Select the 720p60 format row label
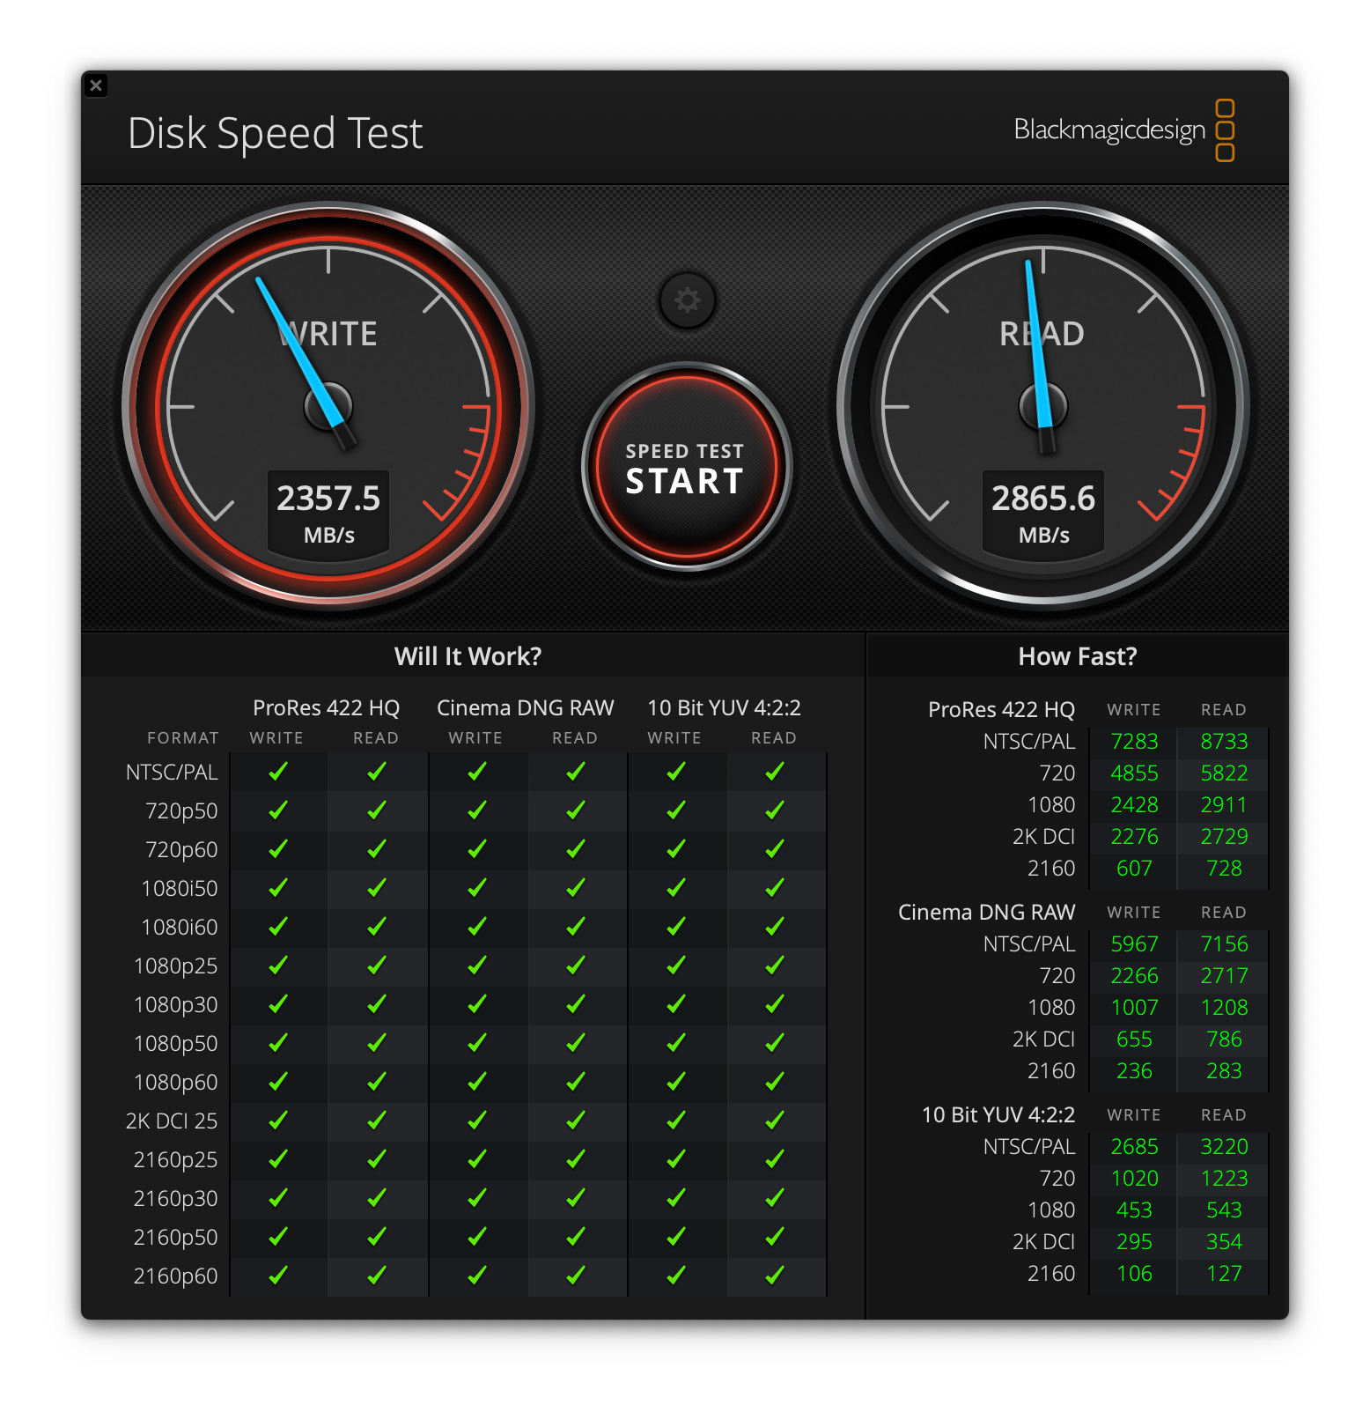 [x=181, y=850]
